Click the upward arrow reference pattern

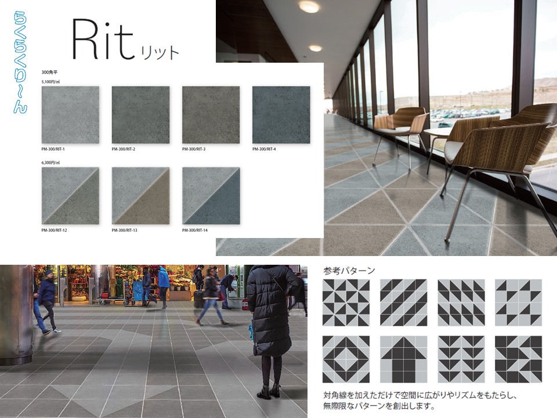pos(403,359)
